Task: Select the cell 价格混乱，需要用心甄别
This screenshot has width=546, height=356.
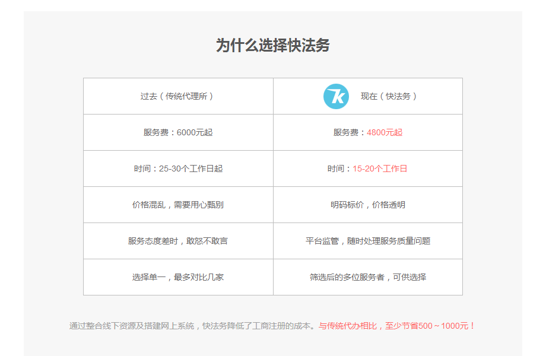Action: tap(178, 205)
